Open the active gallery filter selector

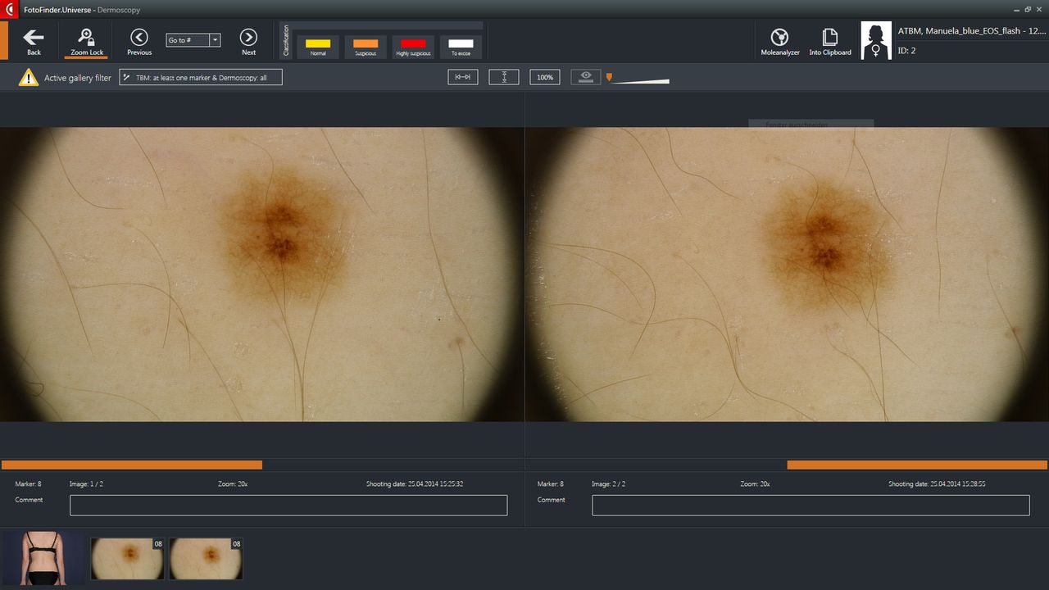pyautogui.click(x=201, y=78)
